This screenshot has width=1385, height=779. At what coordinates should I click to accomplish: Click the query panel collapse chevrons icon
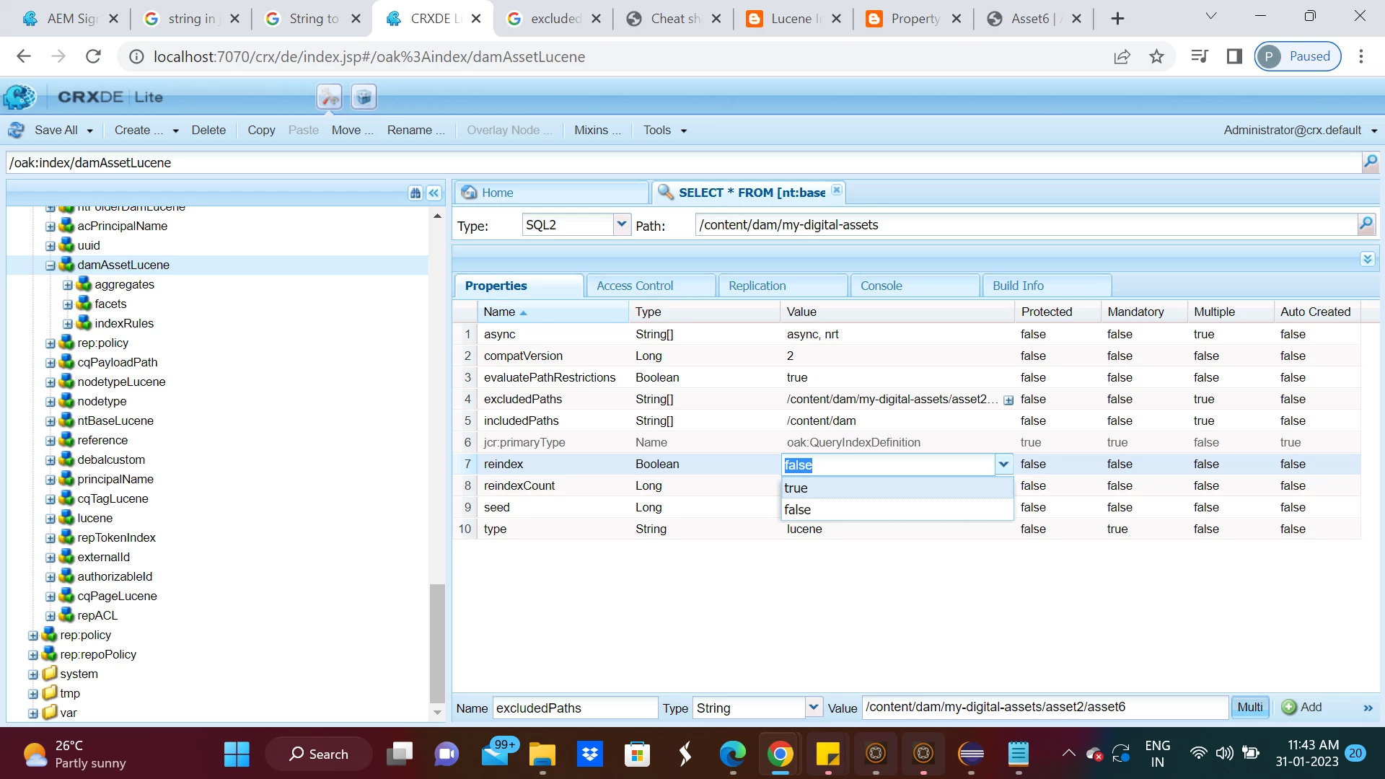coord(1367,259)
